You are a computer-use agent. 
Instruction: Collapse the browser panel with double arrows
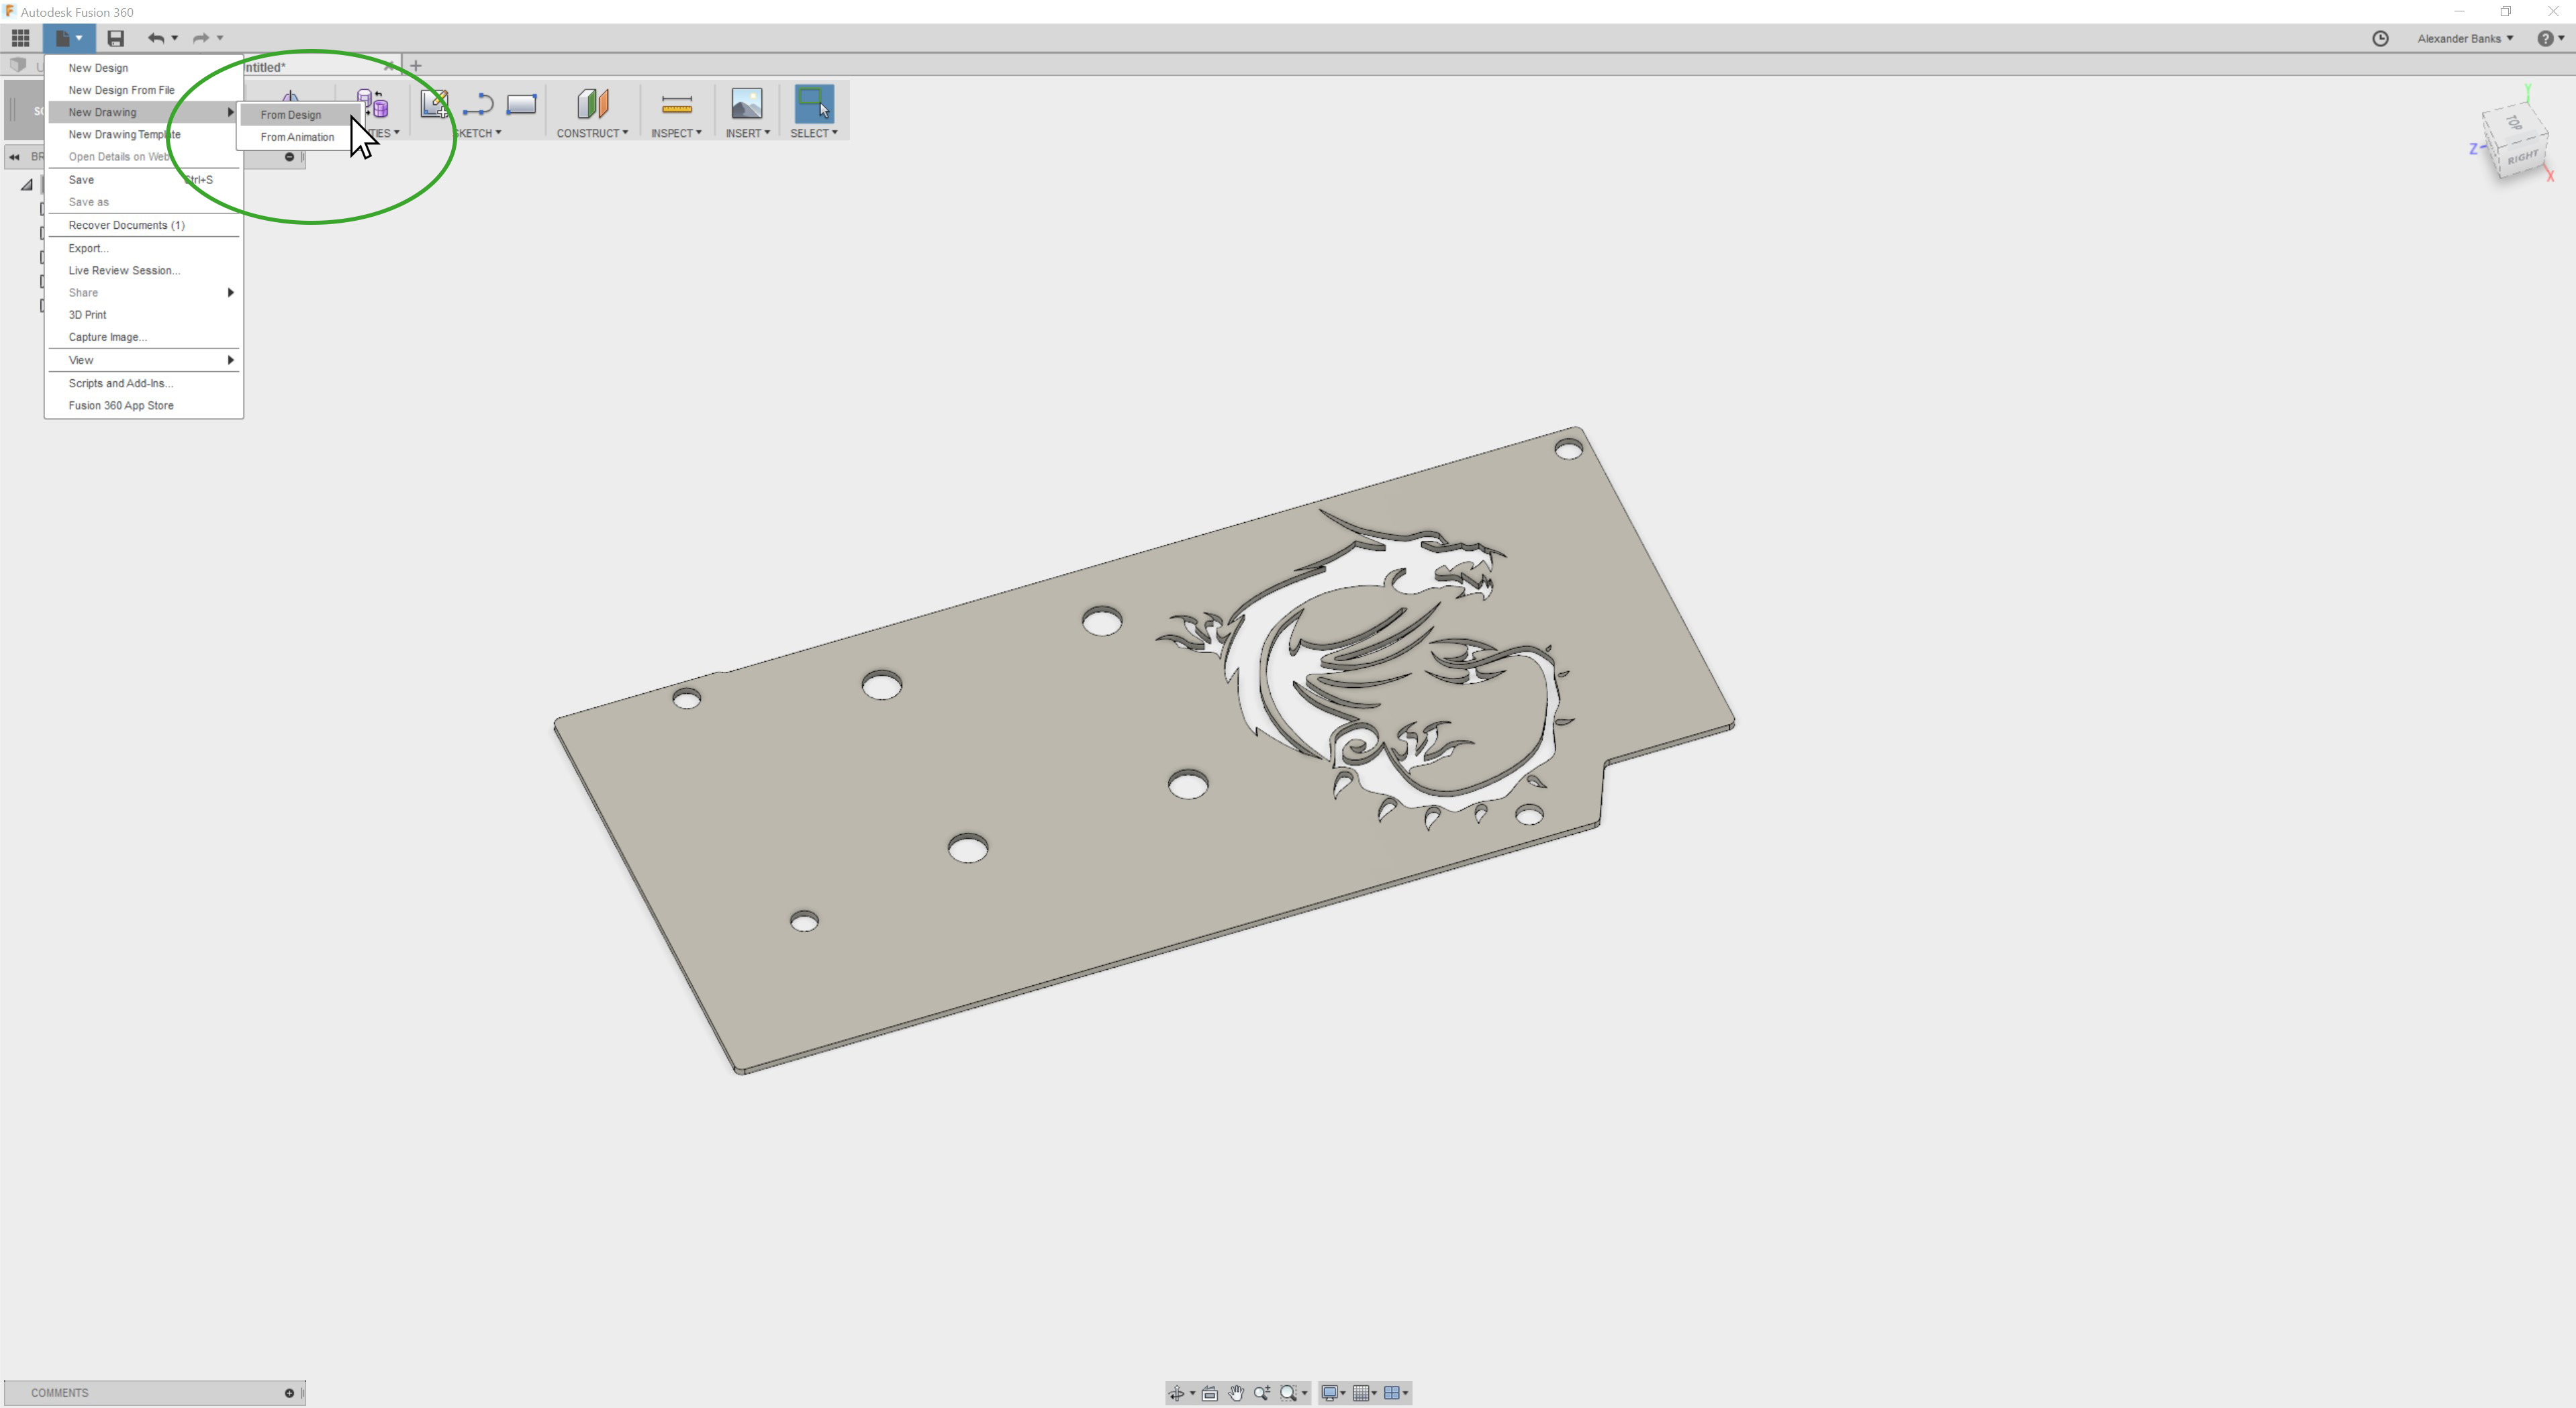pos(14,157)
